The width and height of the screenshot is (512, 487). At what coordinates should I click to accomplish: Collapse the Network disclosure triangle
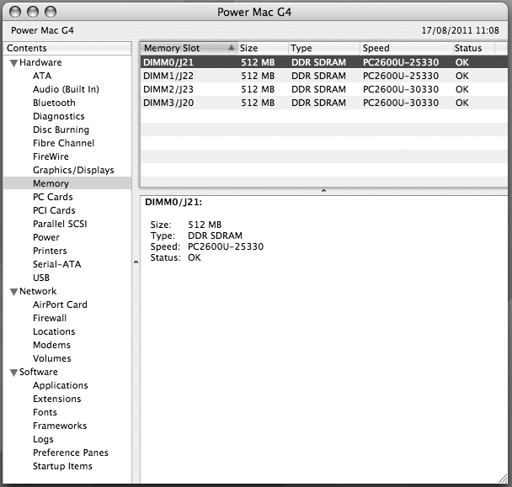point(13,292)
